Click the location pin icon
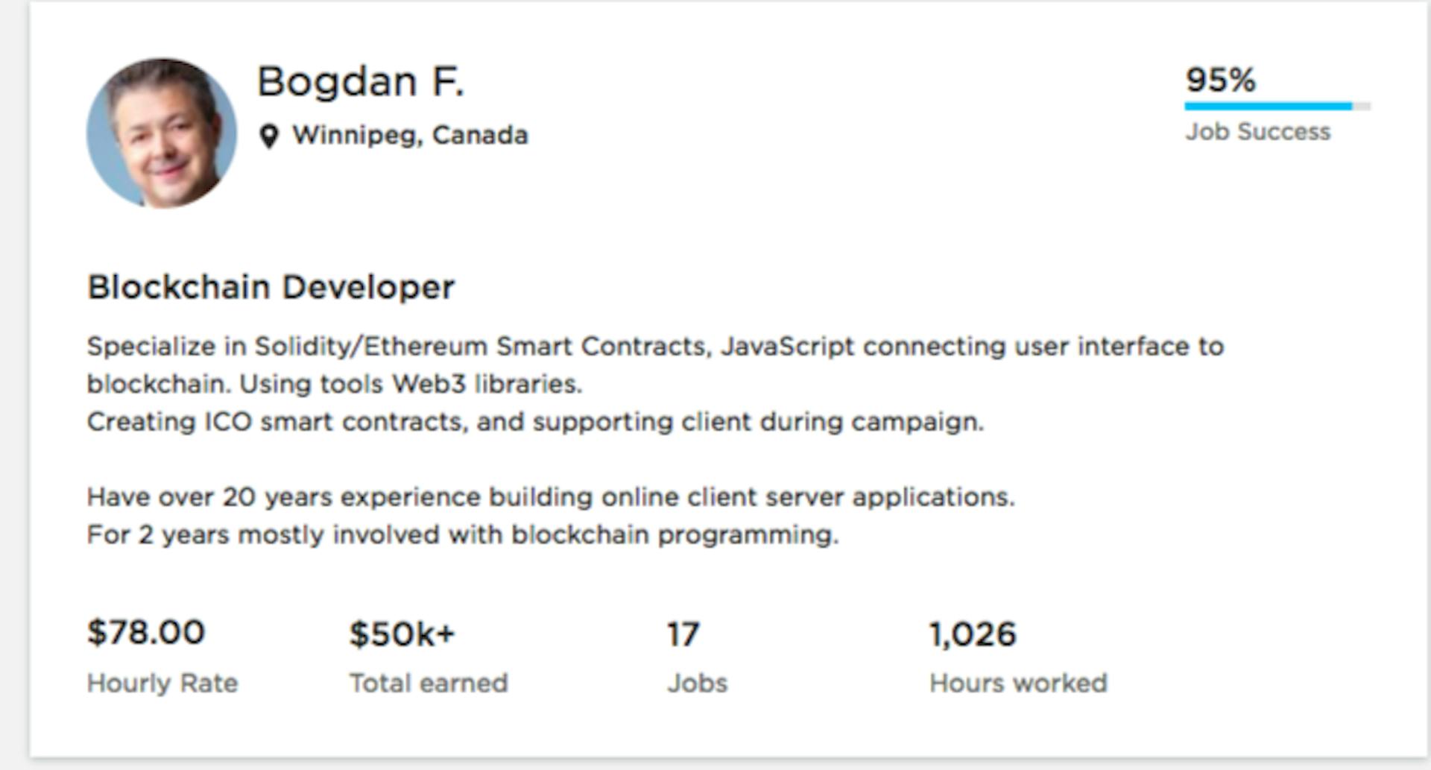 [x=269, y=136]
